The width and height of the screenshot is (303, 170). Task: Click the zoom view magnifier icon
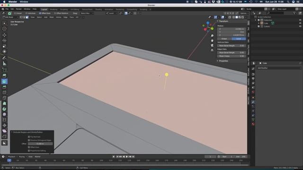click(212, 36)
